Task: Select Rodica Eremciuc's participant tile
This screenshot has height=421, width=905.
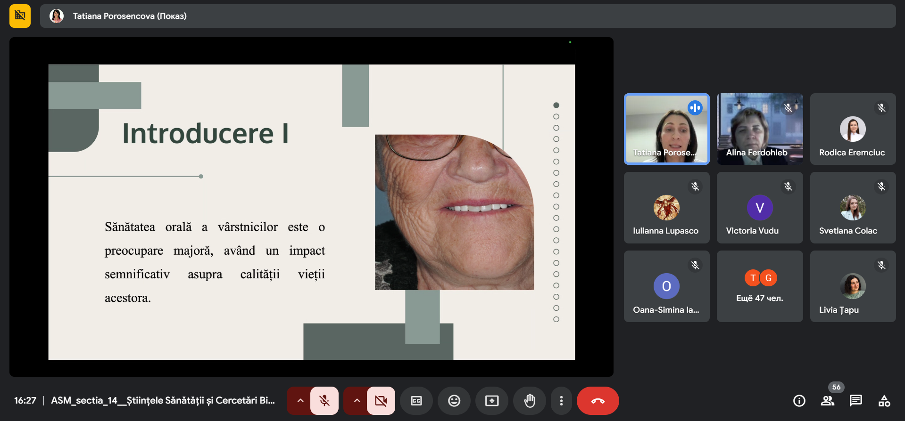Action: [853, 129]
